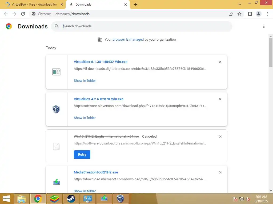Close the VirtualBox download tab
This screenshot has width=273, height=204.
pos(62,5)
